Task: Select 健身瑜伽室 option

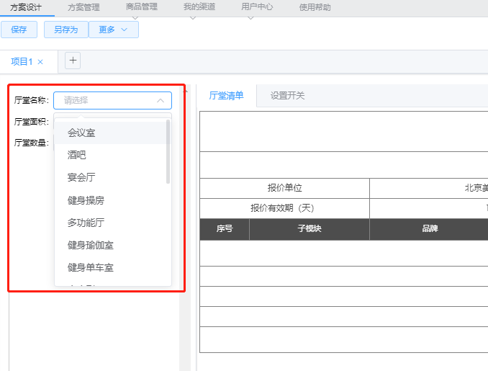Action: (x=90, y=245)
